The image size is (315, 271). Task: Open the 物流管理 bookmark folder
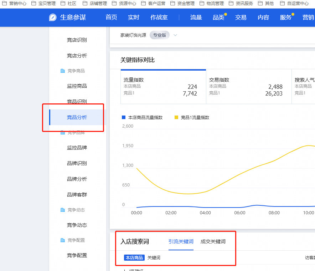[211, 4]
